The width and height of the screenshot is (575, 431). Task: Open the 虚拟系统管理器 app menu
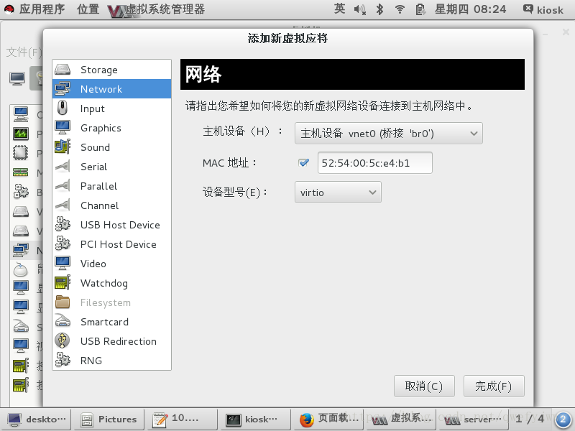[x=157, y=10]
